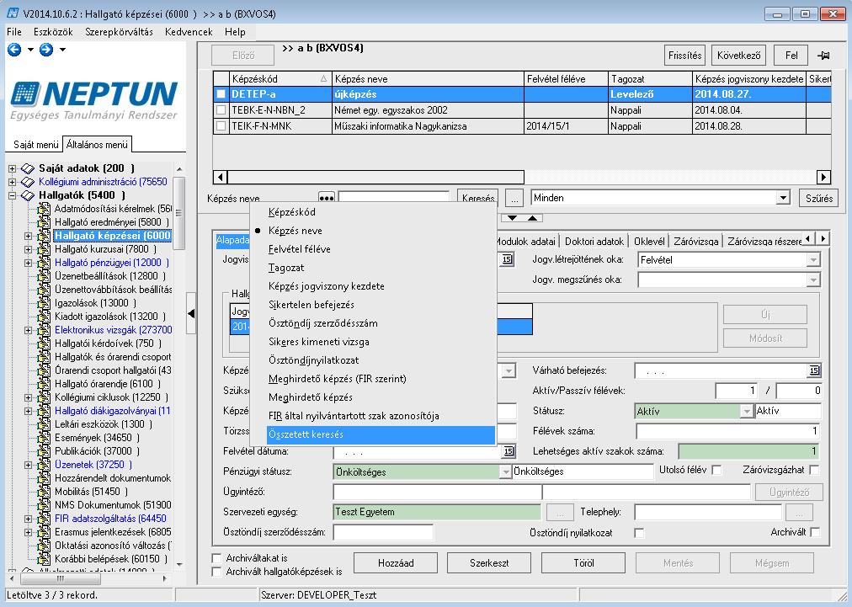Enable Archiváltakat is checkbox
Image resolution: width=852 pixels, height=607 pixels.
point(217,558)
